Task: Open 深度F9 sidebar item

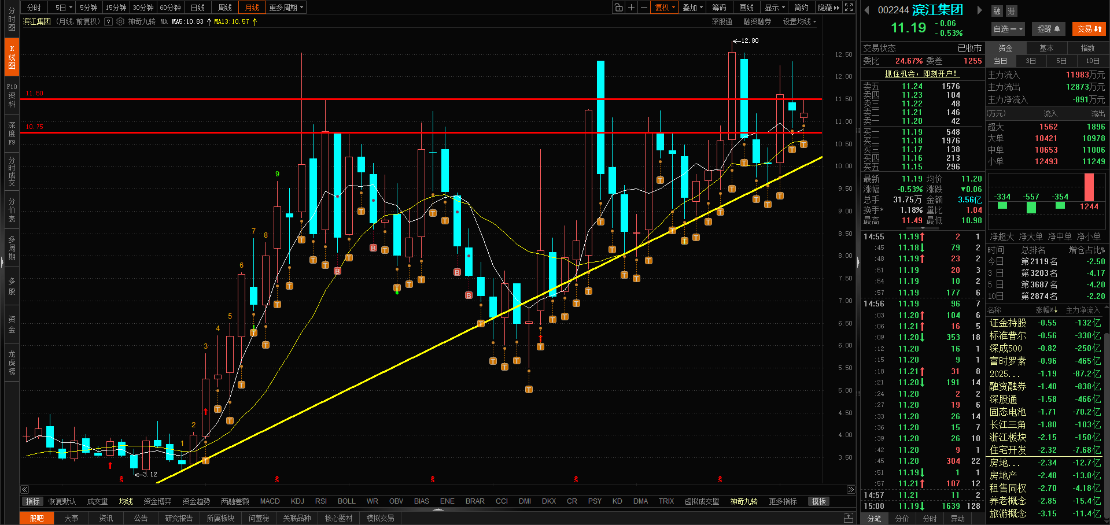Action: click(x=12, y=133)
